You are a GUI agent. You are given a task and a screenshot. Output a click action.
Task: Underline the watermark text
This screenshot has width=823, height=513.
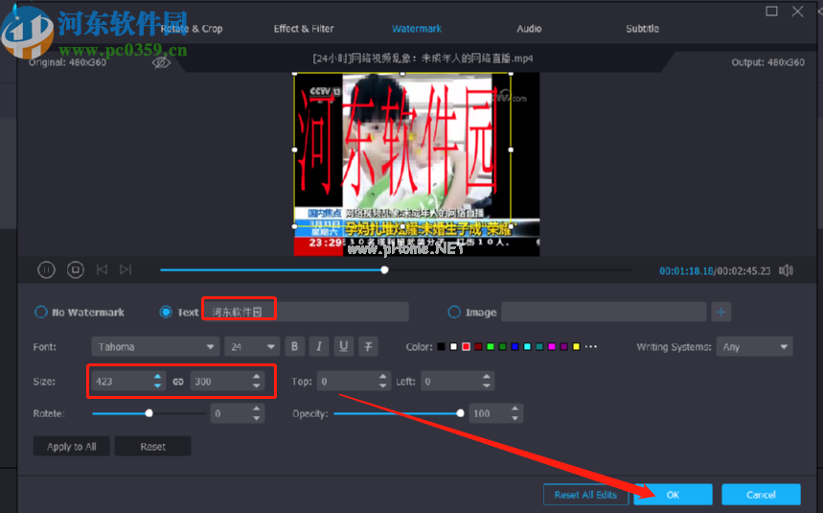[343, 346]
